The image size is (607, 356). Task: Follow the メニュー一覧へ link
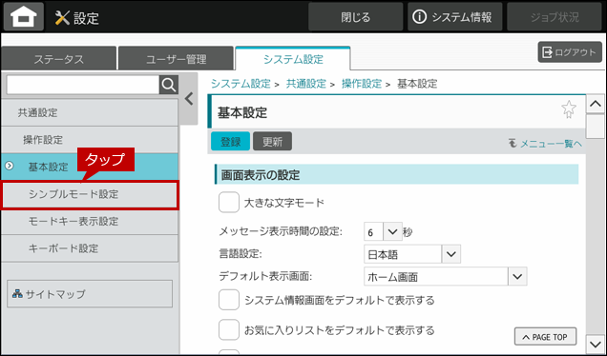546,143
